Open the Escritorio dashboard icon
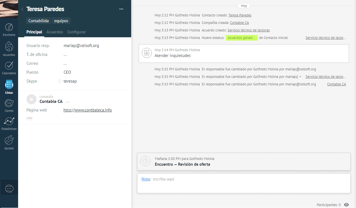The height and width of the screenshot is (208, 356). pyautogui.click(x=9, y=30)
